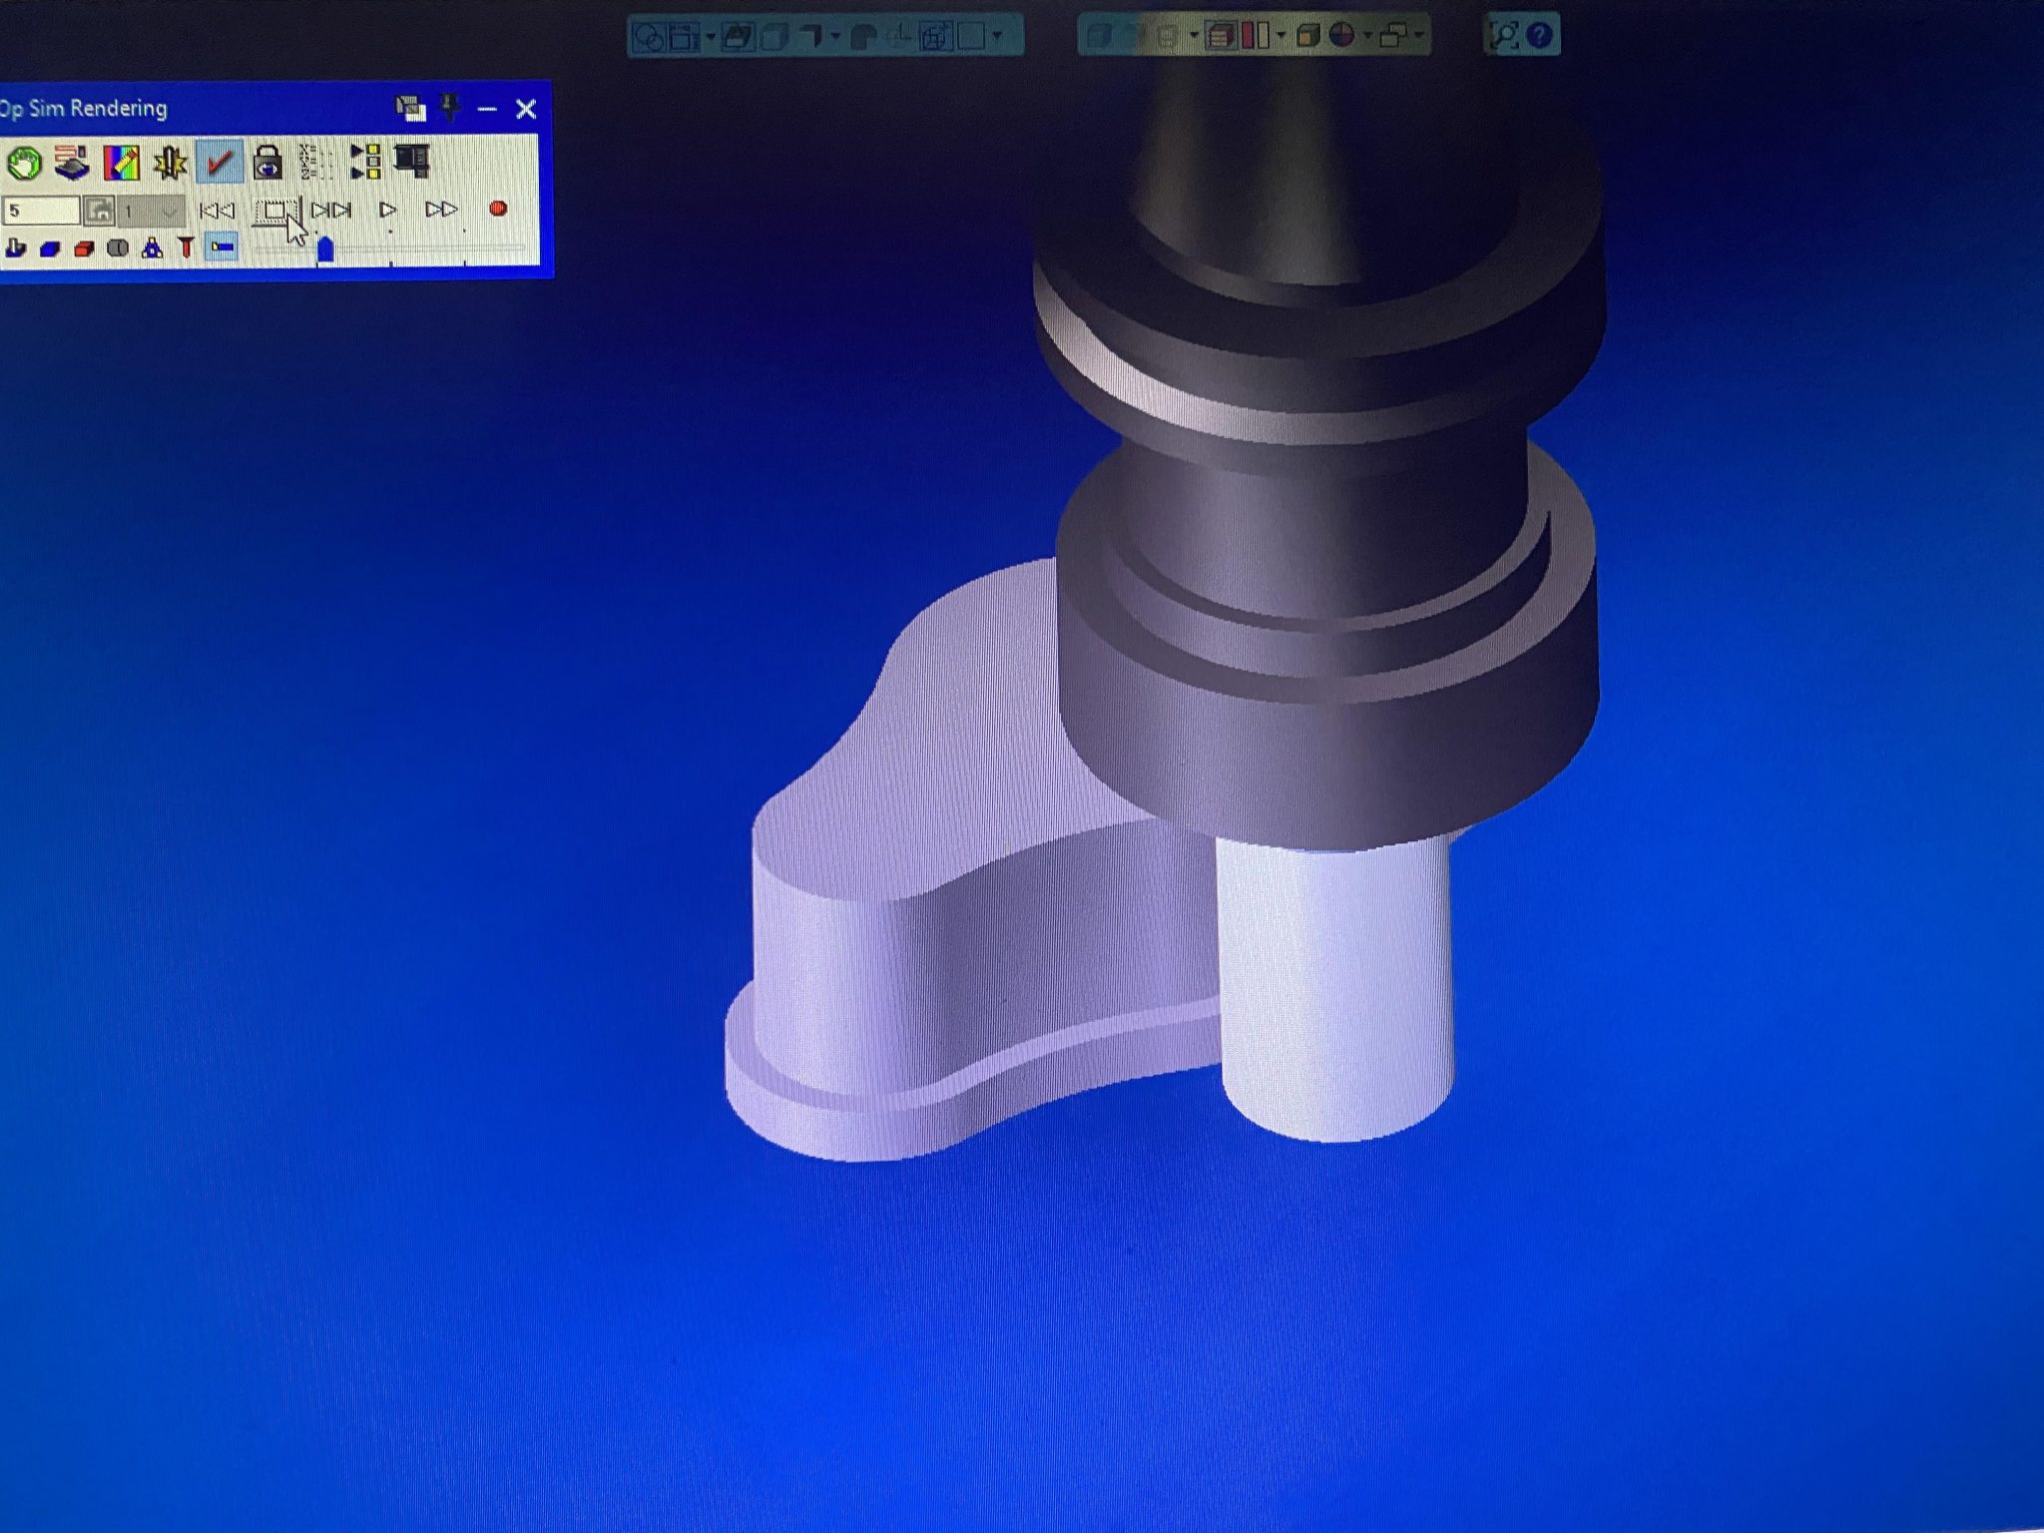Viewport: 2044px width, 1533px height.
Task: Expand the dropdown arrow beside the split-screen icon
Action: (x=1280, y=37)
